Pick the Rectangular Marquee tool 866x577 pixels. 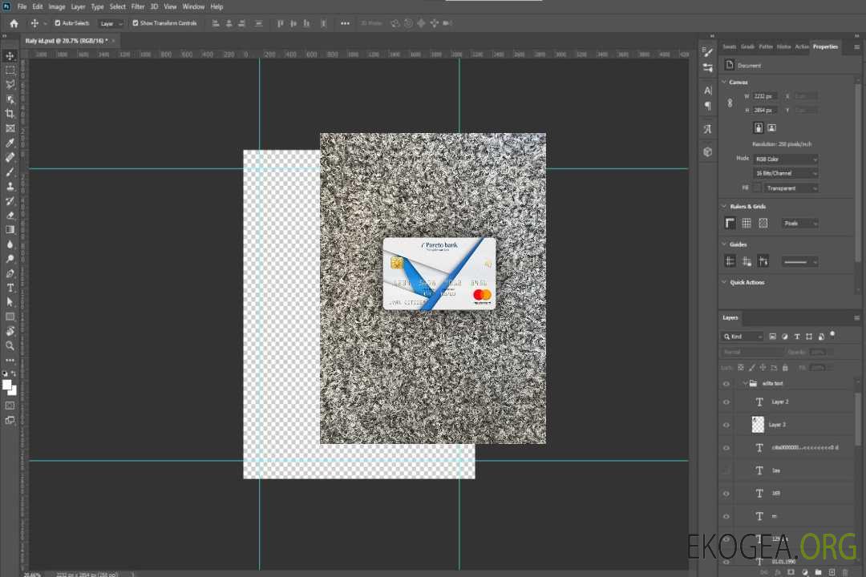click(x=10, y=70)
